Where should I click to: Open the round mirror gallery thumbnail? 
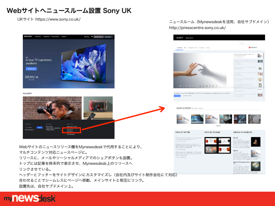[254, 119]
